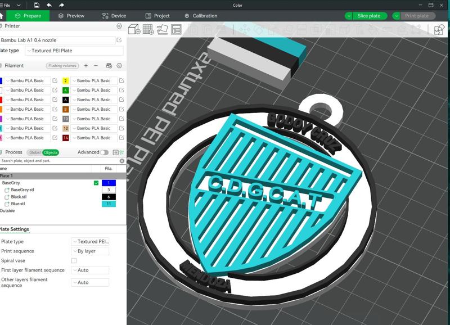
Task: Open the Print sequence By layer dropdown
Action: coord(90,251)
